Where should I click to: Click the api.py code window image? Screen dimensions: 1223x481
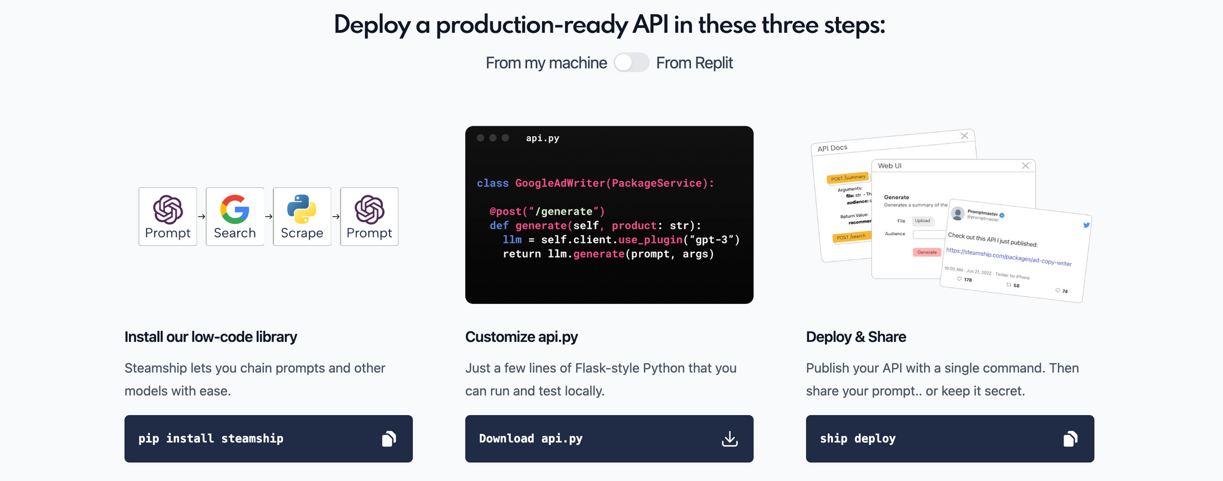pos(609,215)
